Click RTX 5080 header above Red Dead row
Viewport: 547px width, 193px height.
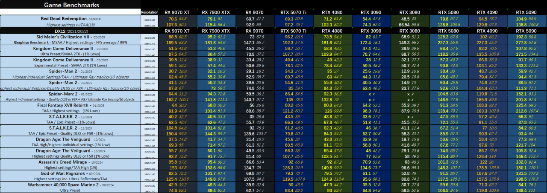click(449, 12)
